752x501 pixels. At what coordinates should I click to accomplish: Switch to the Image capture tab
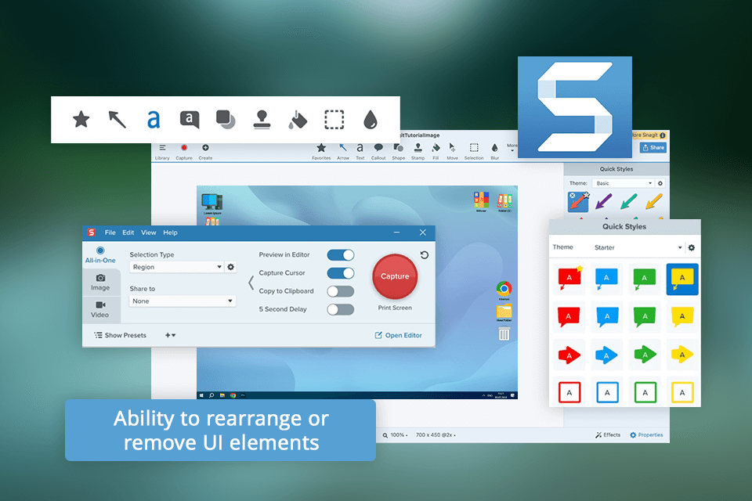click(x=100, y=283)
